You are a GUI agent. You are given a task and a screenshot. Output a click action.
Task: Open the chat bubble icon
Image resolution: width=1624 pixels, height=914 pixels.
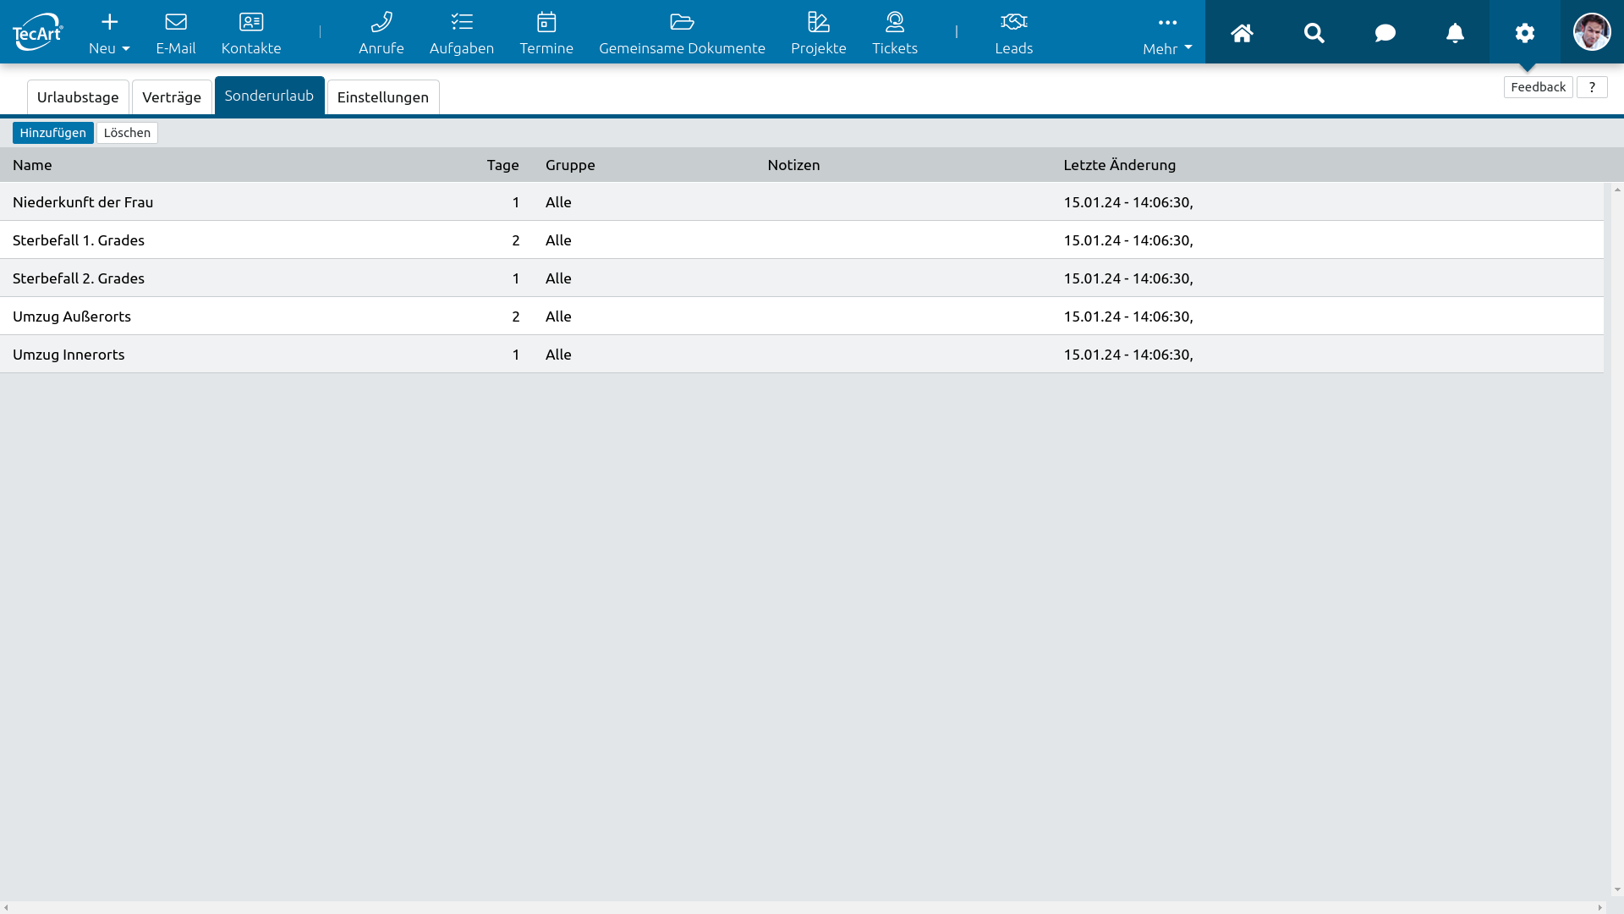pyautogui.click(x=1385, y=33)
